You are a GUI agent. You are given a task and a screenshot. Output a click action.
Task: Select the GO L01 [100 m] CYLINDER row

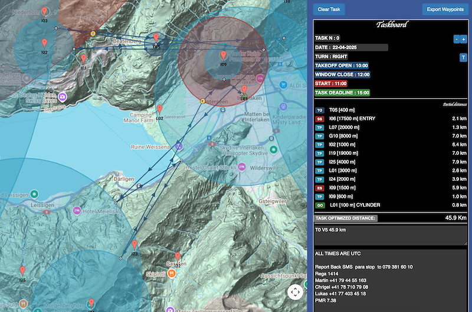(x=391, y=205)
